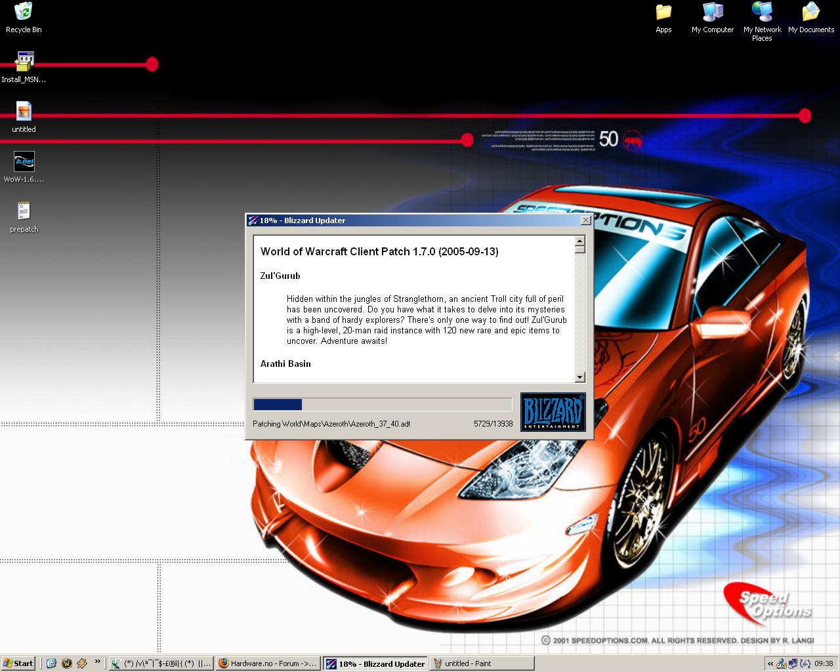Click the sync arrows tray icon
This screenshot has height=672, width=840.
pos(805,663)
